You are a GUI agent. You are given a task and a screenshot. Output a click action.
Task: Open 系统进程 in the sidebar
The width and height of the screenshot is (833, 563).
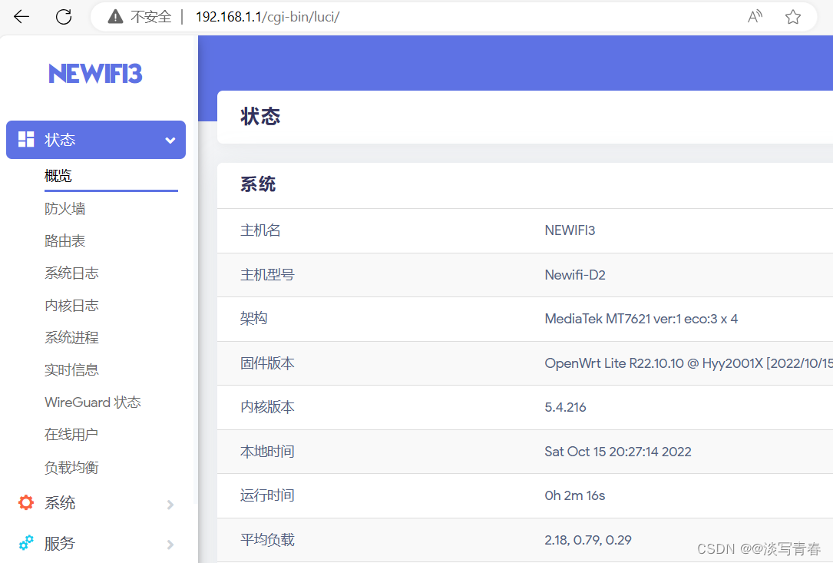pyautogui.click(x=71, y=338)
